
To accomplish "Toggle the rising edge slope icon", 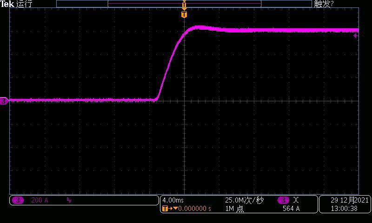I will (x=296, y=200).
